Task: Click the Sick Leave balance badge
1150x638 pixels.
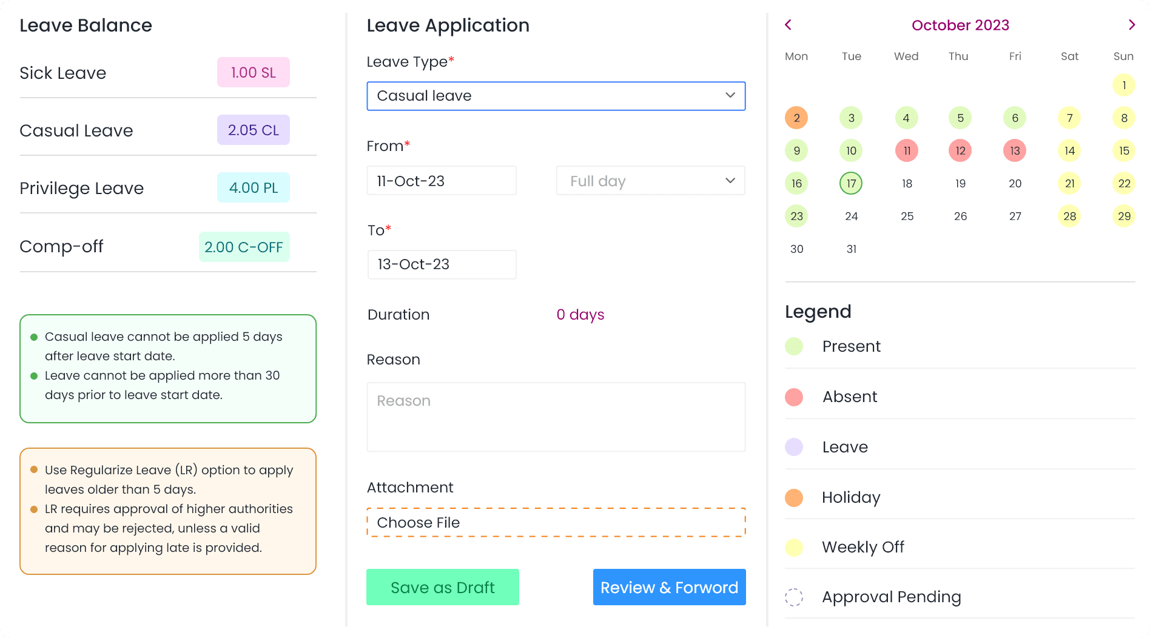Action: pyautogui.click(x=253, y=73)
